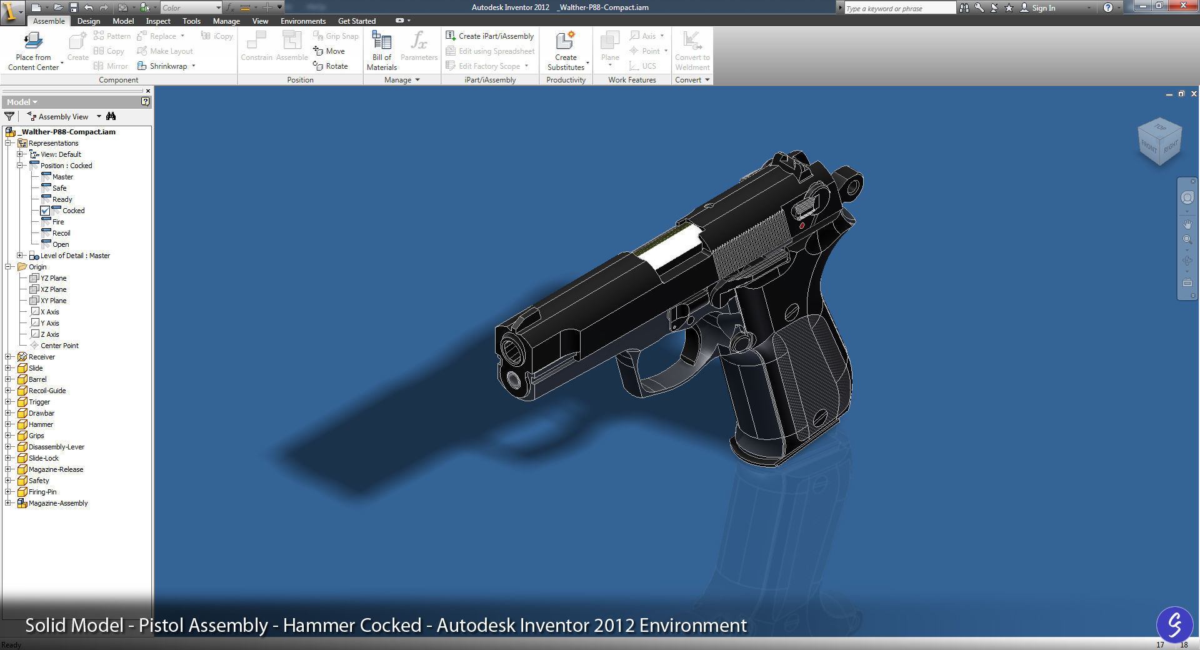Click the New document icon
This screenshot has height=650, width=1200.
[37, 7]
